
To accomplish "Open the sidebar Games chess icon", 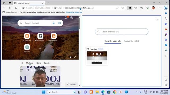I will (x=166, y=35).
